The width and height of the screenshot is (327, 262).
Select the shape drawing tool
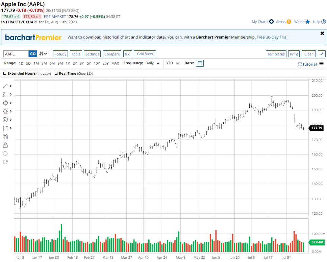pos(5,102)
